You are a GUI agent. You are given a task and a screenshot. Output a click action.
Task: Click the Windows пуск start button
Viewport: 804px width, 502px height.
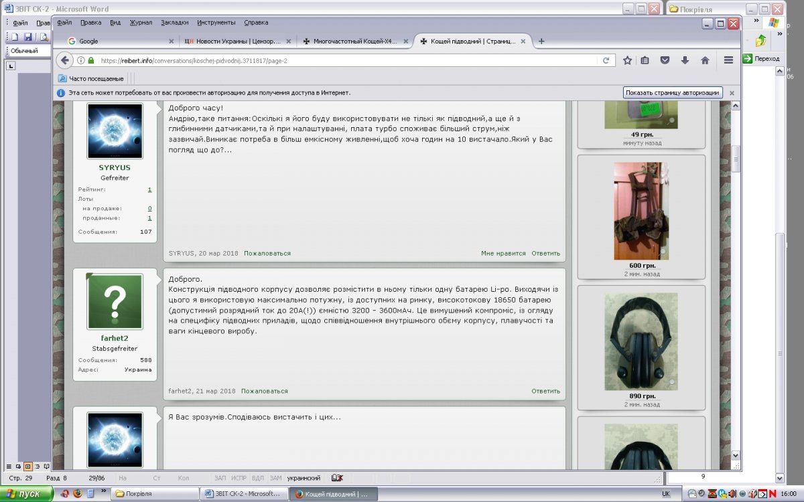click(x=27, y=494)
